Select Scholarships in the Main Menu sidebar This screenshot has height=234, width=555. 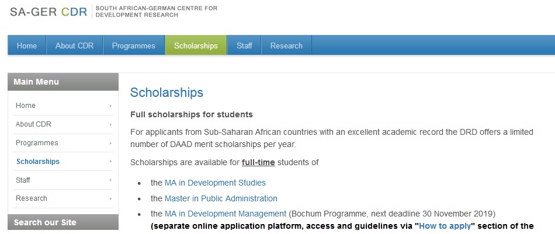[x=38, y=162]
